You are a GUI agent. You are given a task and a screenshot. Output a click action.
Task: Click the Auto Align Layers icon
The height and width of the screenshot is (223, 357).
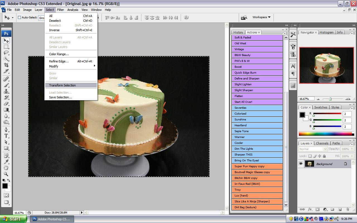(x=186, y=18)
